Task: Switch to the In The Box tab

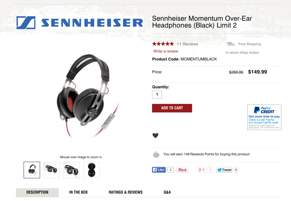Action: [79, 192]
